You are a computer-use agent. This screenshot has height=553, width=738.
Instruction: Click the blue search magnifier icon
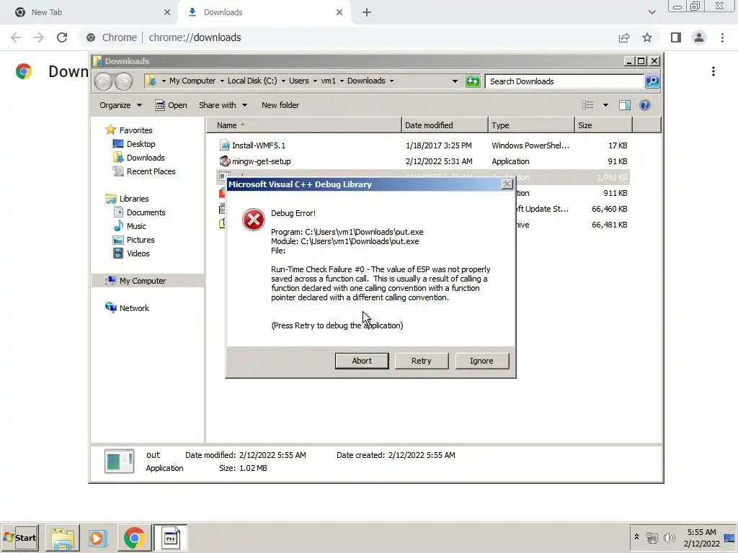[x=652, y=81]
